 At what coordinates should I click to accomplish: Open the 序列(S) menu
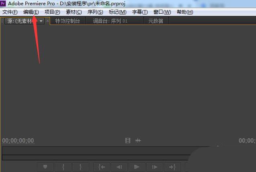coord(95,12)
